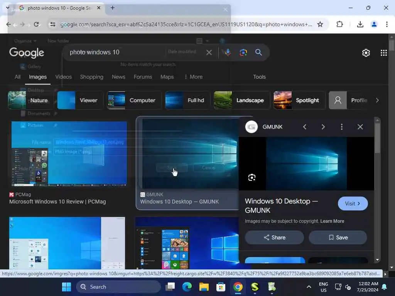
Task: Close the GMUNK image preview panel
Action: [x=360, y=127]
